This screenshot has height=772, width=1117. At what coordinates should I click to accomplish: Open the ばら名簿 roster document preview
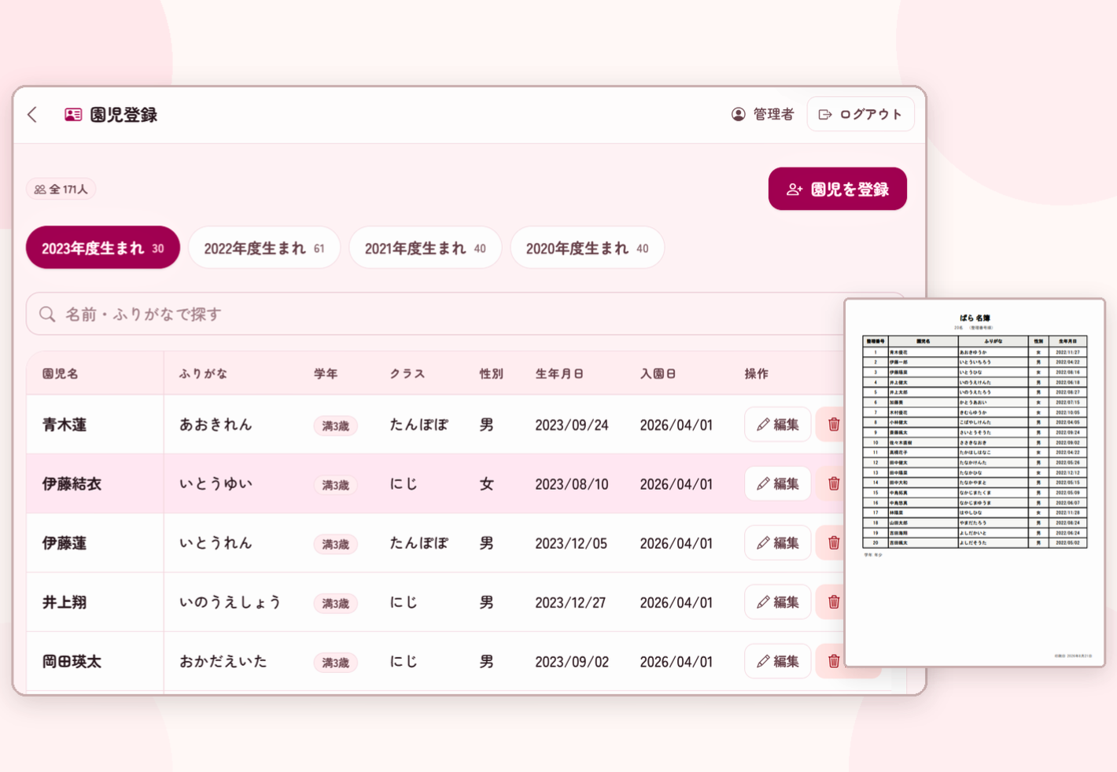(x=975, y=483)
